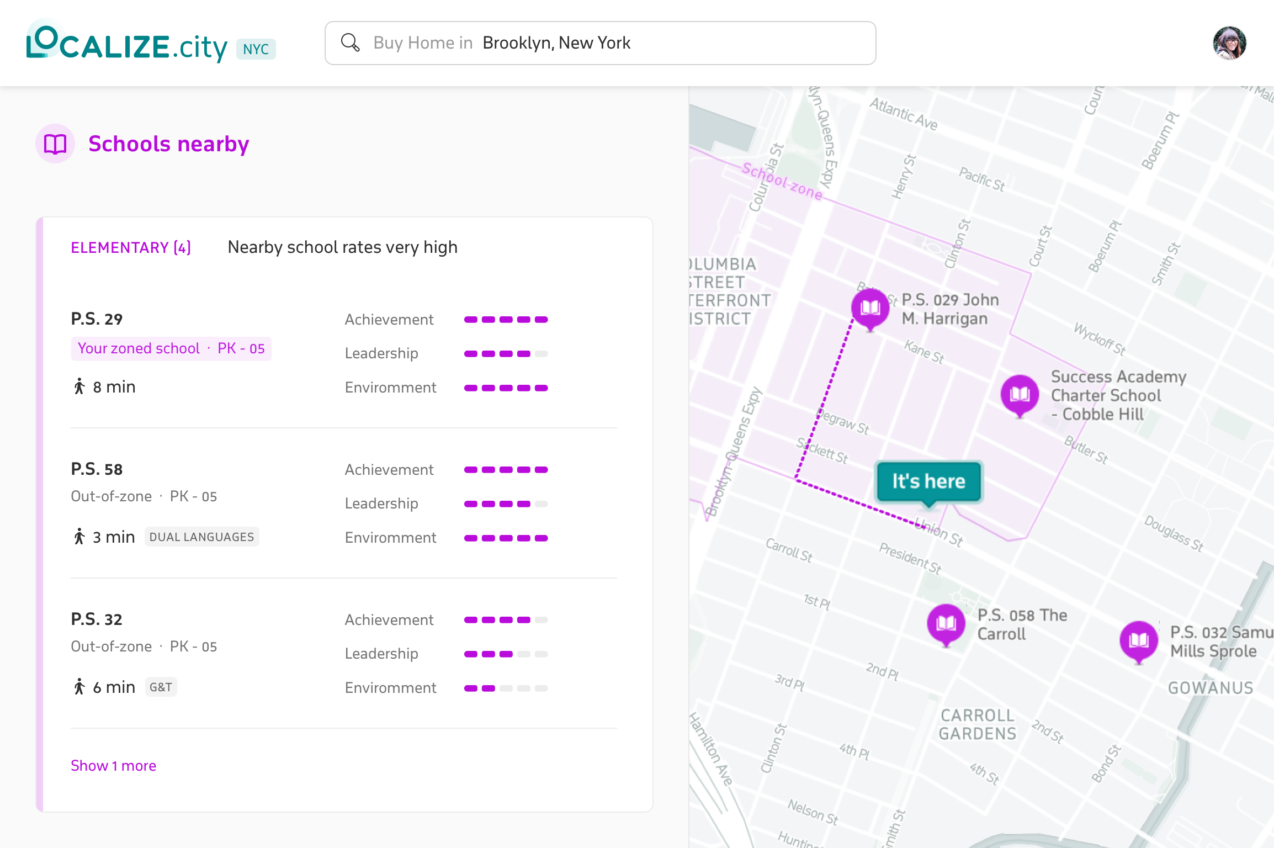Screen dimensions: 1274x848
Task: Click the Your zoned school PK - 05 badge
Action: pos(171,349)
